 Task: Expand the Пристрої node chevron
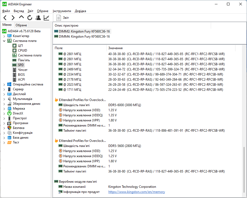pyautogui.click(x=4, y=118)
